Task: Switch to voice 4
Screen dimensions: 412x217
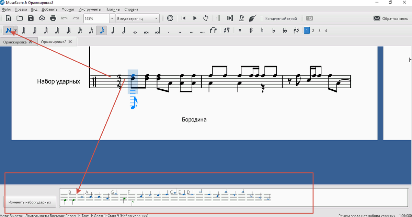Action: tap(326, 30)
